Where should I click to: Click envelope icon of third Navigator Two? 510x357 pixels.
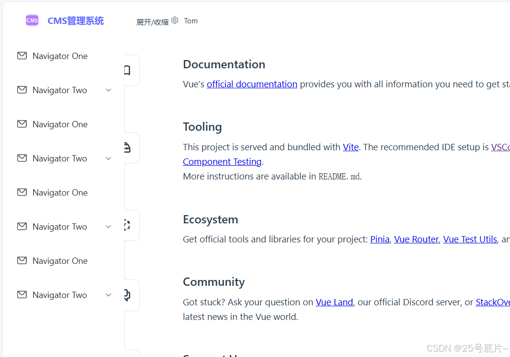tap(22, 226)
